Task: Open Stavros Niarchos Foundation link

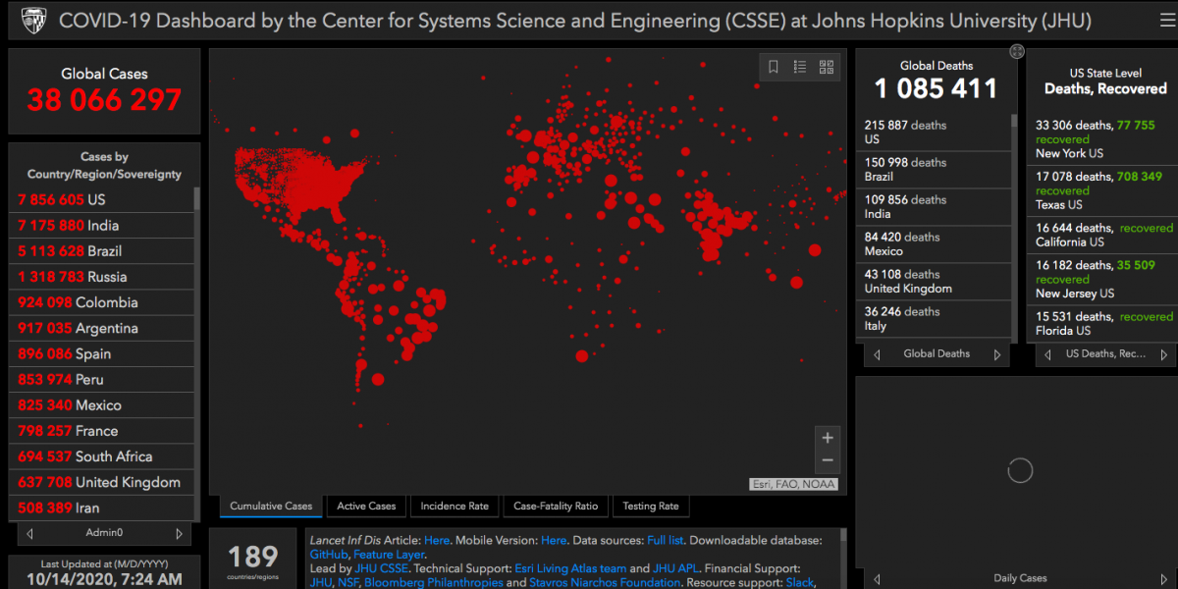Action: [606, 583]
